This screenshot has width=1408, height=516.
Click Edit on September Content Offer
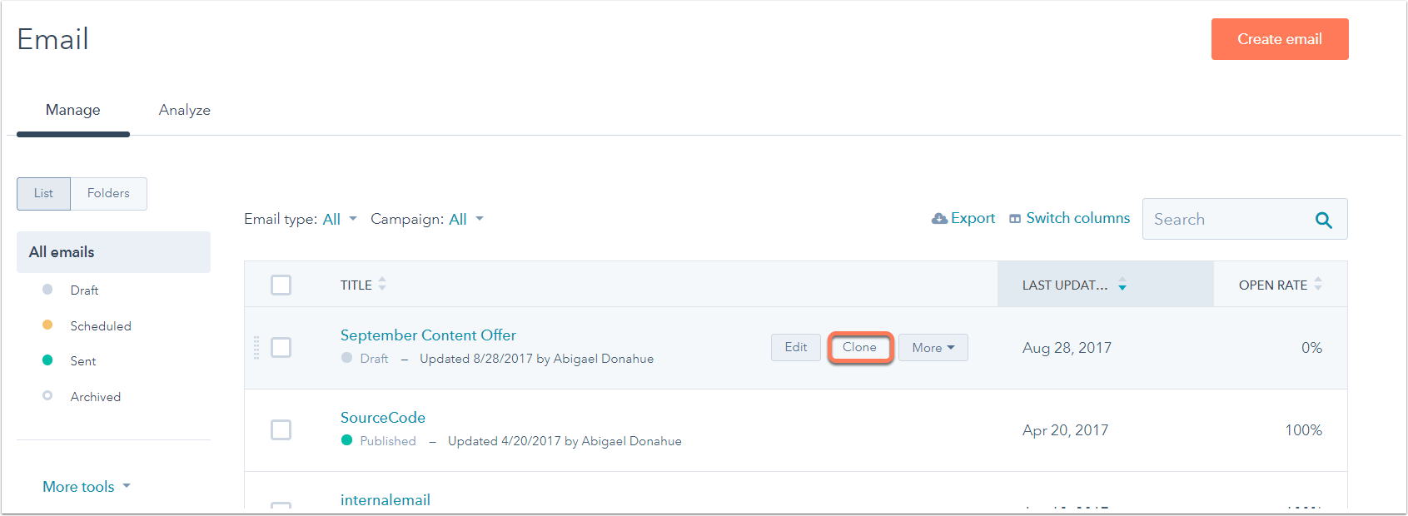pos(796,347)
